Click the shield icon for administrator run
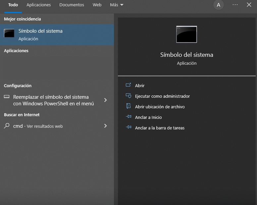 (128, 96)
